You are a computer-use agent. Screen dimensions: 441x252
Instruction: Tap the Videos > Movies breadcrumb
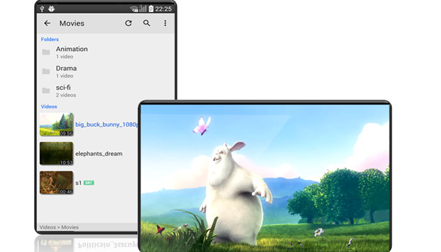59,227
